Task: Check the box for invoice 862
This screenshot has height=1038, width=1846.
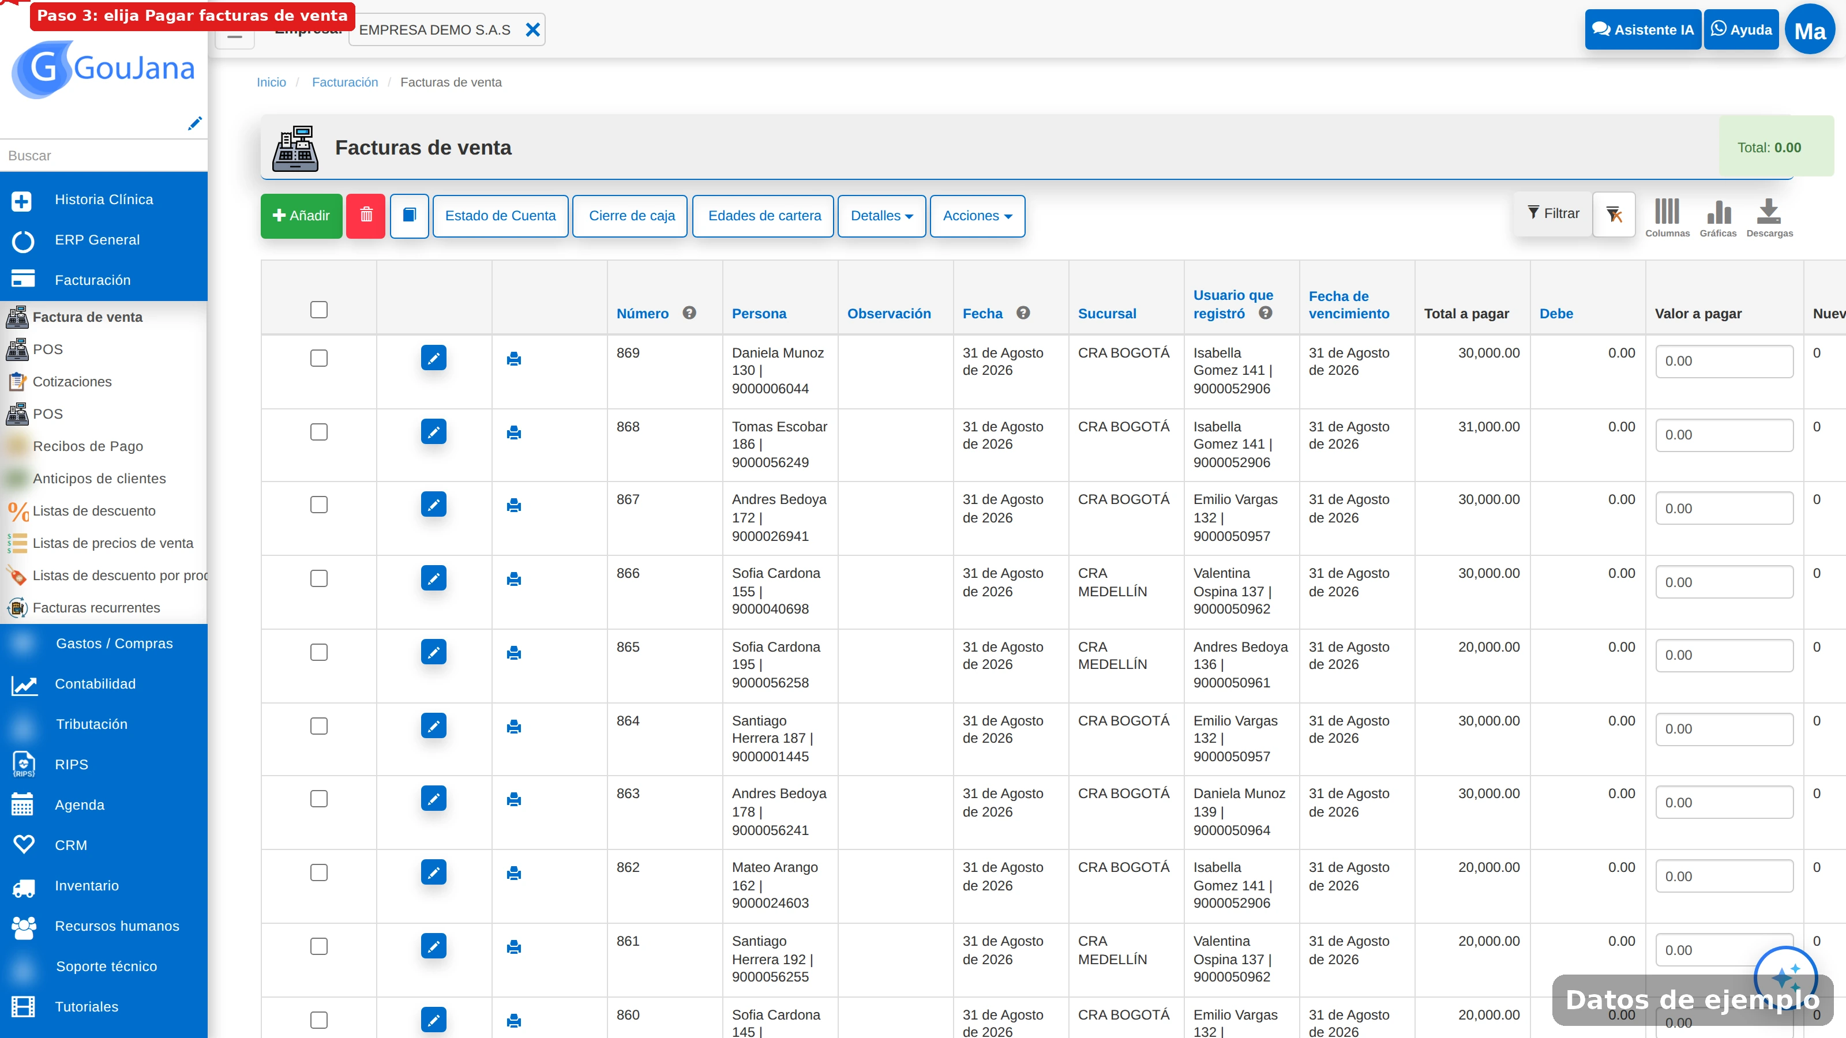Action: 319,872
